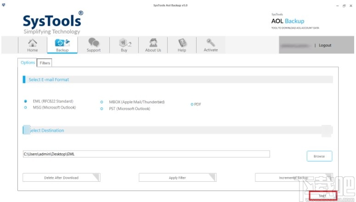Expand Delete After Download option
Screen dimensions: 356x202
click(x=61, y=178)
